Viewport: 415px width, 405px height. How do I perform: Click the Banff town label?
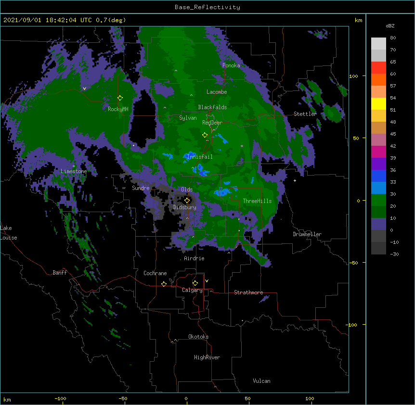tap(60, 273)
